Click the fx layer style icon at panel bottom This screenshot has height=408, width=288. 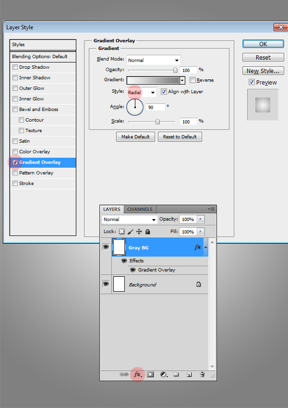click(x=137, y=374)
